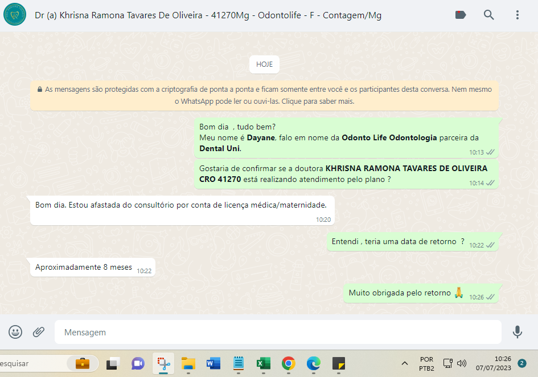Open the emoji picker
Screen dimensions: 538x377
15,332
